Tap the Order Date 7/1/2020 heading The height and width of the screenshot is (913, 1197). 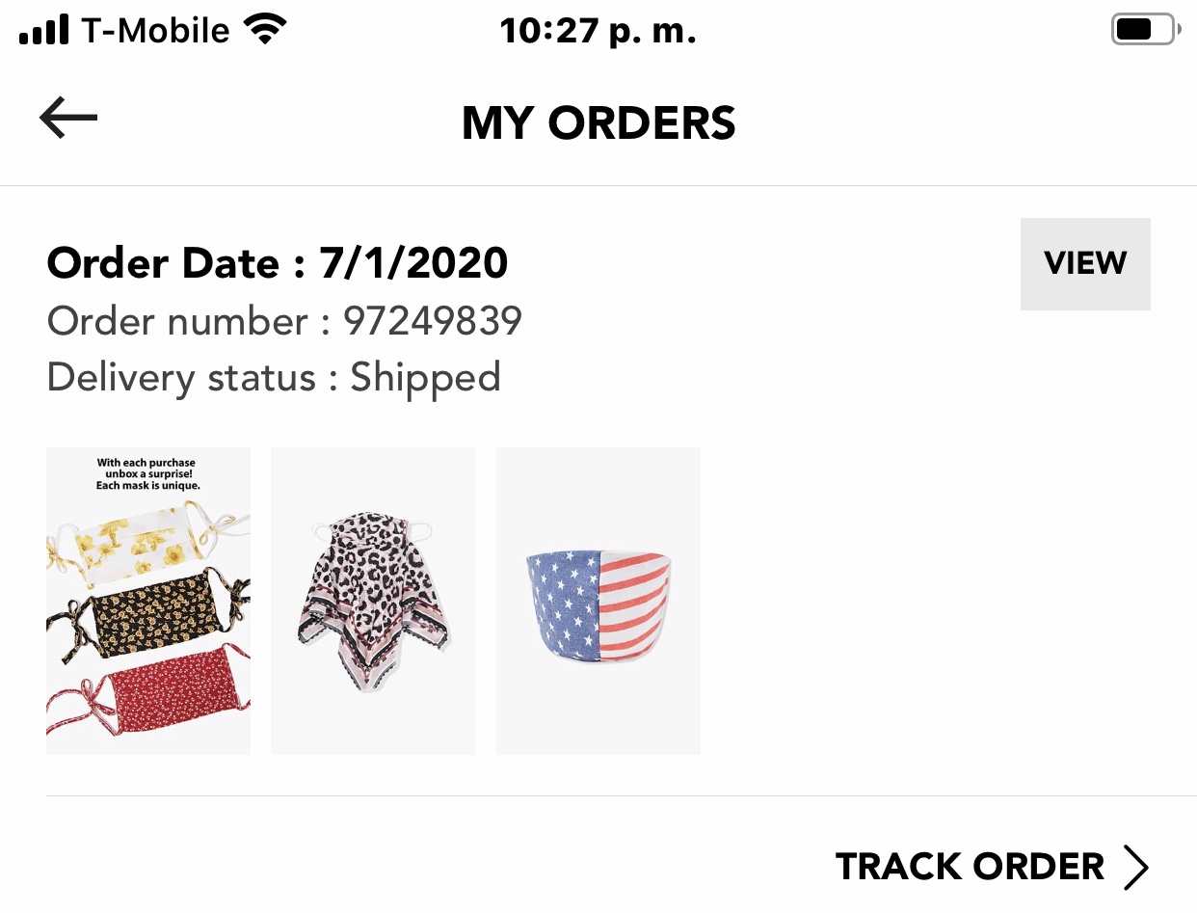point(278,263)
